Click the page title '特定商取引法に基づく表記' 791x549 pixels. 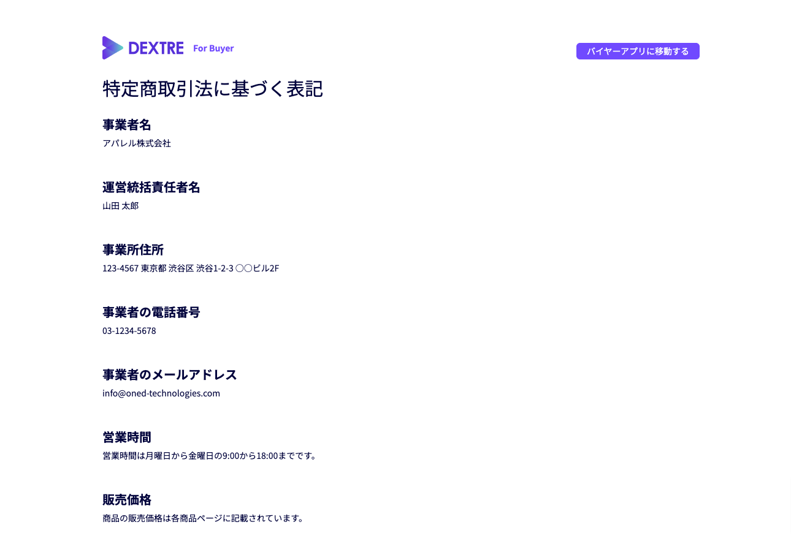213,89
